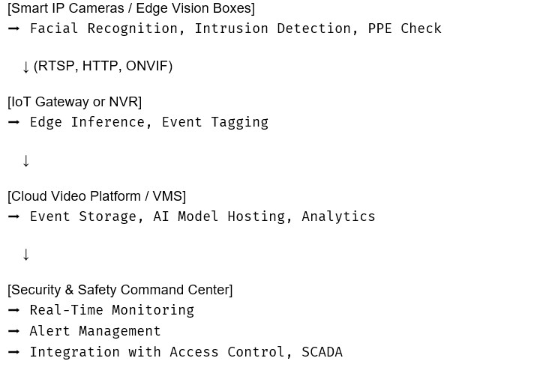Click the arrow before Integration with Access Control
The image size is (546, 376).
pos(13,352)
